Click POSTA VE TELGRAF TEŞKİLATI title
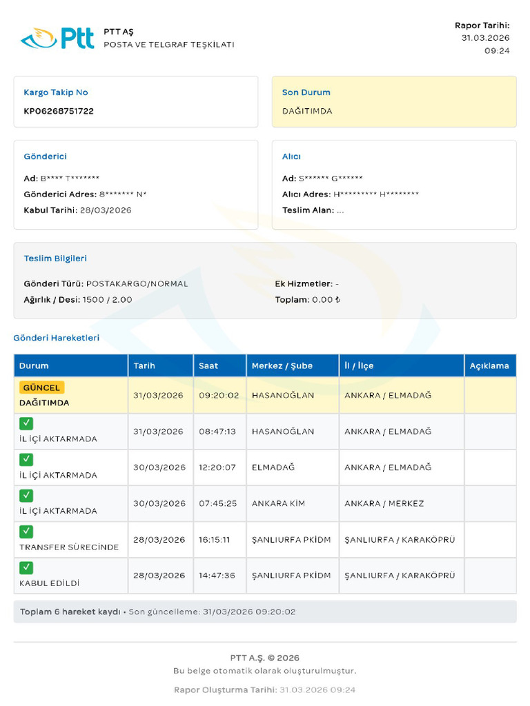 [x=169, y=45]
